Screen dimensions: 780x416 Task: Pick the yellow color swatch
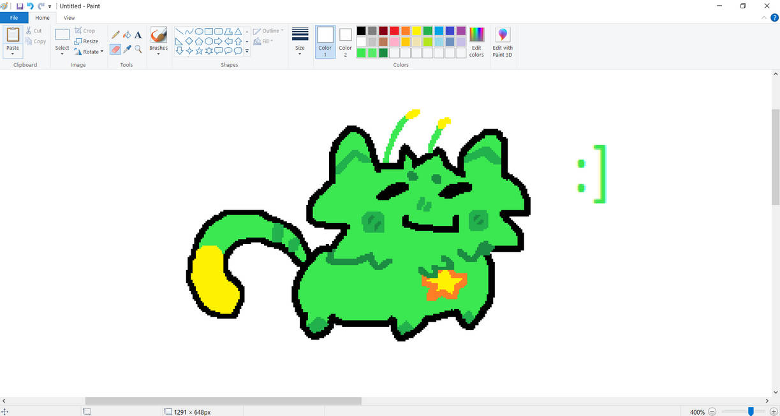point(416,31)
